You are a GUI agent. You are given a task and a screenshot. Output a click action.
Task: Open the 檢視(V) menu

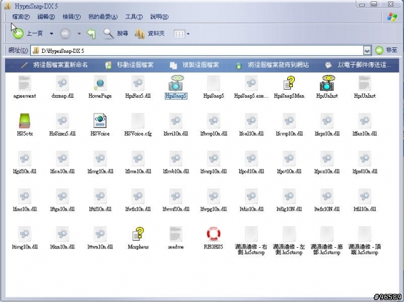click(x=71, y=17)
